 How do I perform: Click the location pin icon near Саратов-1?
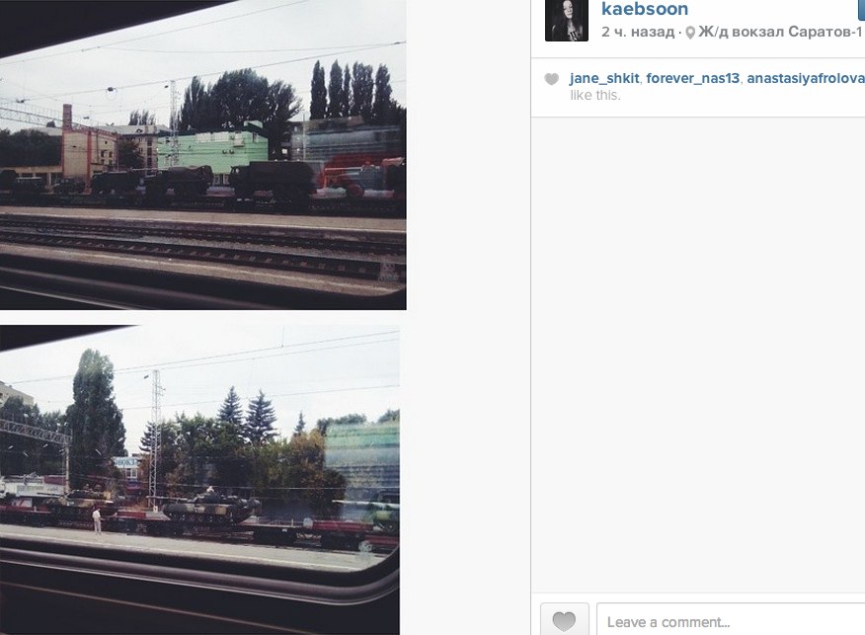point(690,34)
